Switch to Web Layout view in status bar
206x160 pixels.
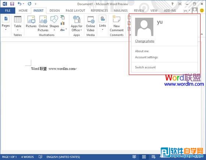153,157
